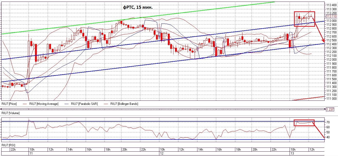Click the RSI 40 level axis label
338x156 pixels.
328,137
